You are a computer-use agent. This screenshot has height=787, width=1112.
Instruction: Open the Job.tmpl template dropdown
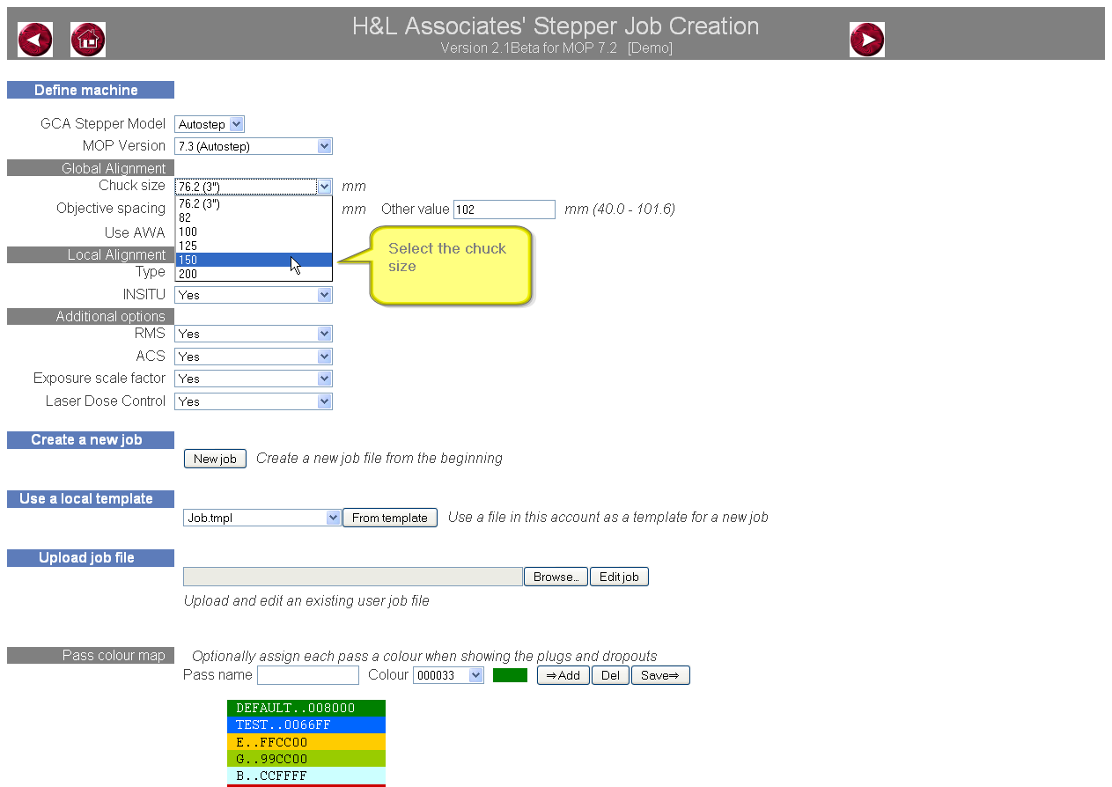[x=262, y=518]
